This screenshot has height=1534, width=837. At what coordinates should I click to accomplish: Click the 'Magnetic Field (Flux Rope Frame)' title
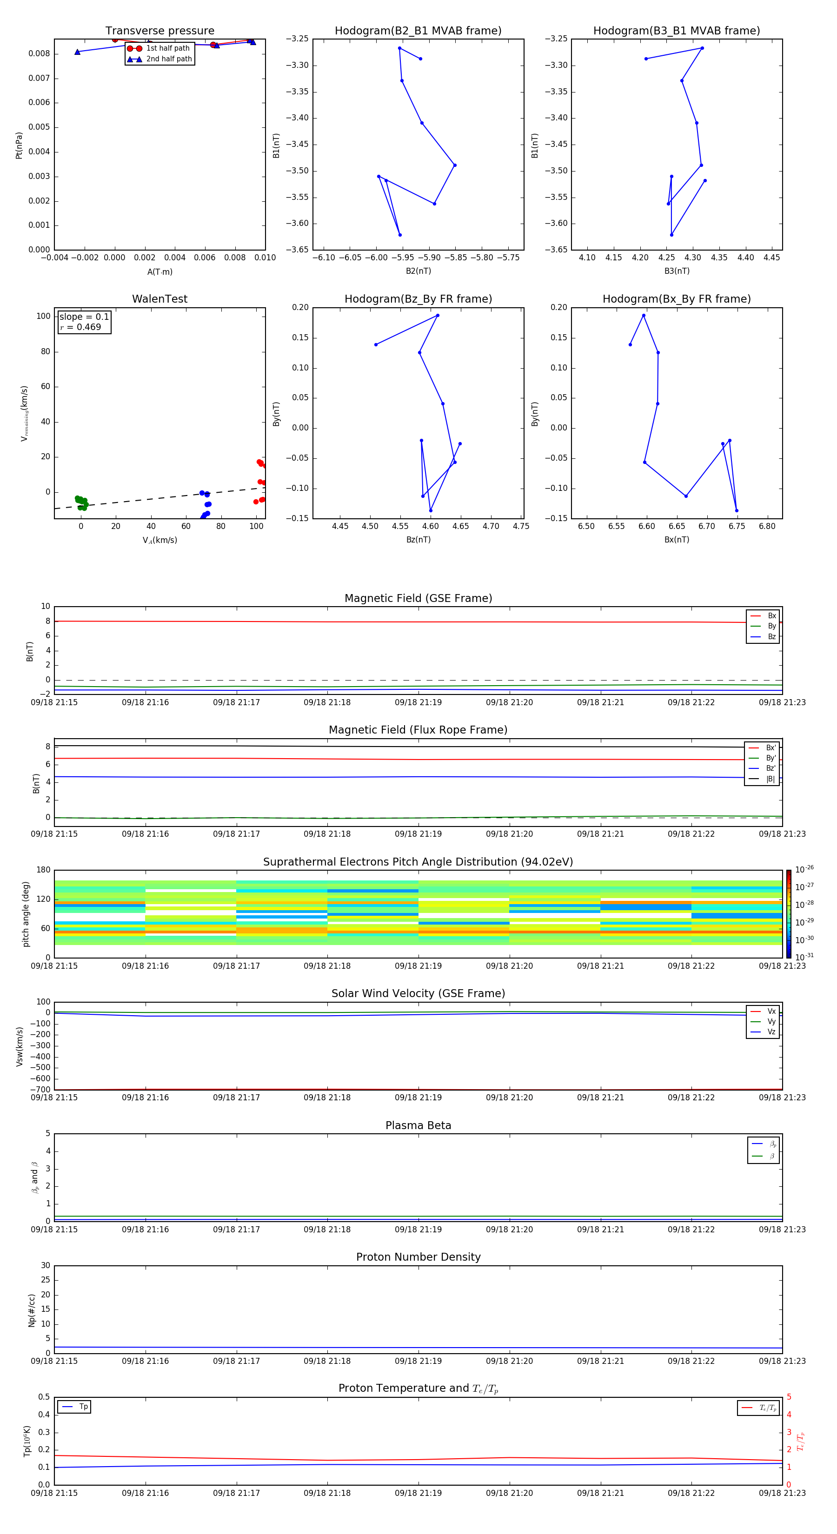tap(418, 730)
